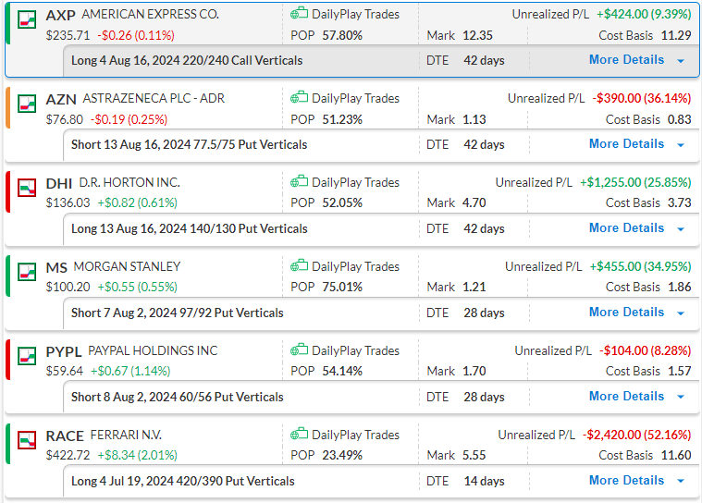Expand AXP details with the dropdown arrow
This screenshot has height=503, width=702.
click(x=681, y=60)
